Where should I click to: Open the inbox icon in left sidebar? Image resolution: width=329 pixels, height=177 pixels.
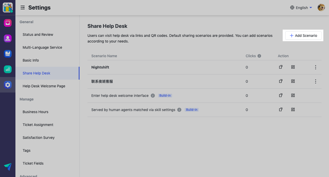click(8, 23)
